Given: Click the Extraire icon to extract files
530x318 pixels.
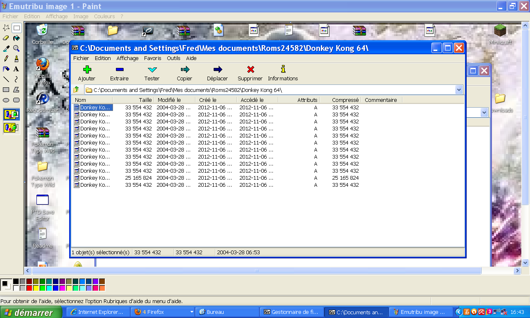Looking at the screenshot, I should pyautogui.click(x=119, y=72).
